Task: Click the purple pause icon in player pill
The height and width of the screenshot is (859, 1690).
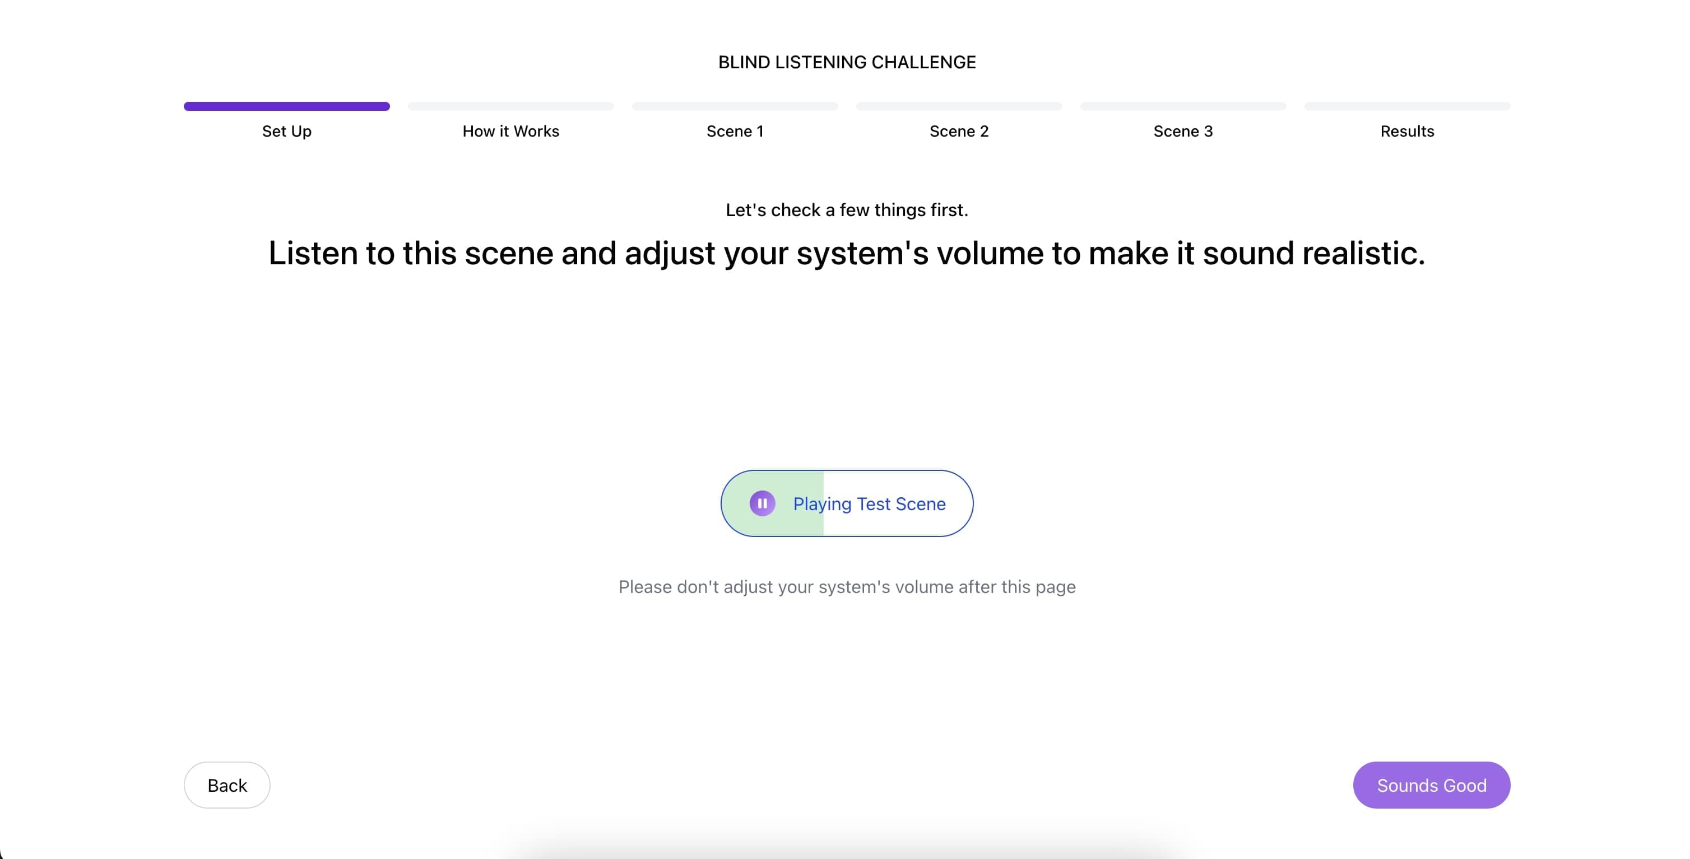Action: click(x=762, y=503)
